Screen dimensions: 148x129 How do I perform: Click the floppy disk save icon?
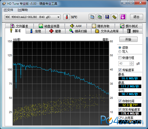[107, 17]
